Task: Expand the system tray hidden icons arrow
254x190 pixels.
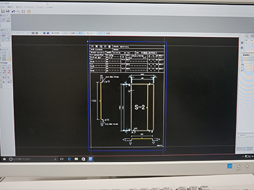Action: point(243,156)
